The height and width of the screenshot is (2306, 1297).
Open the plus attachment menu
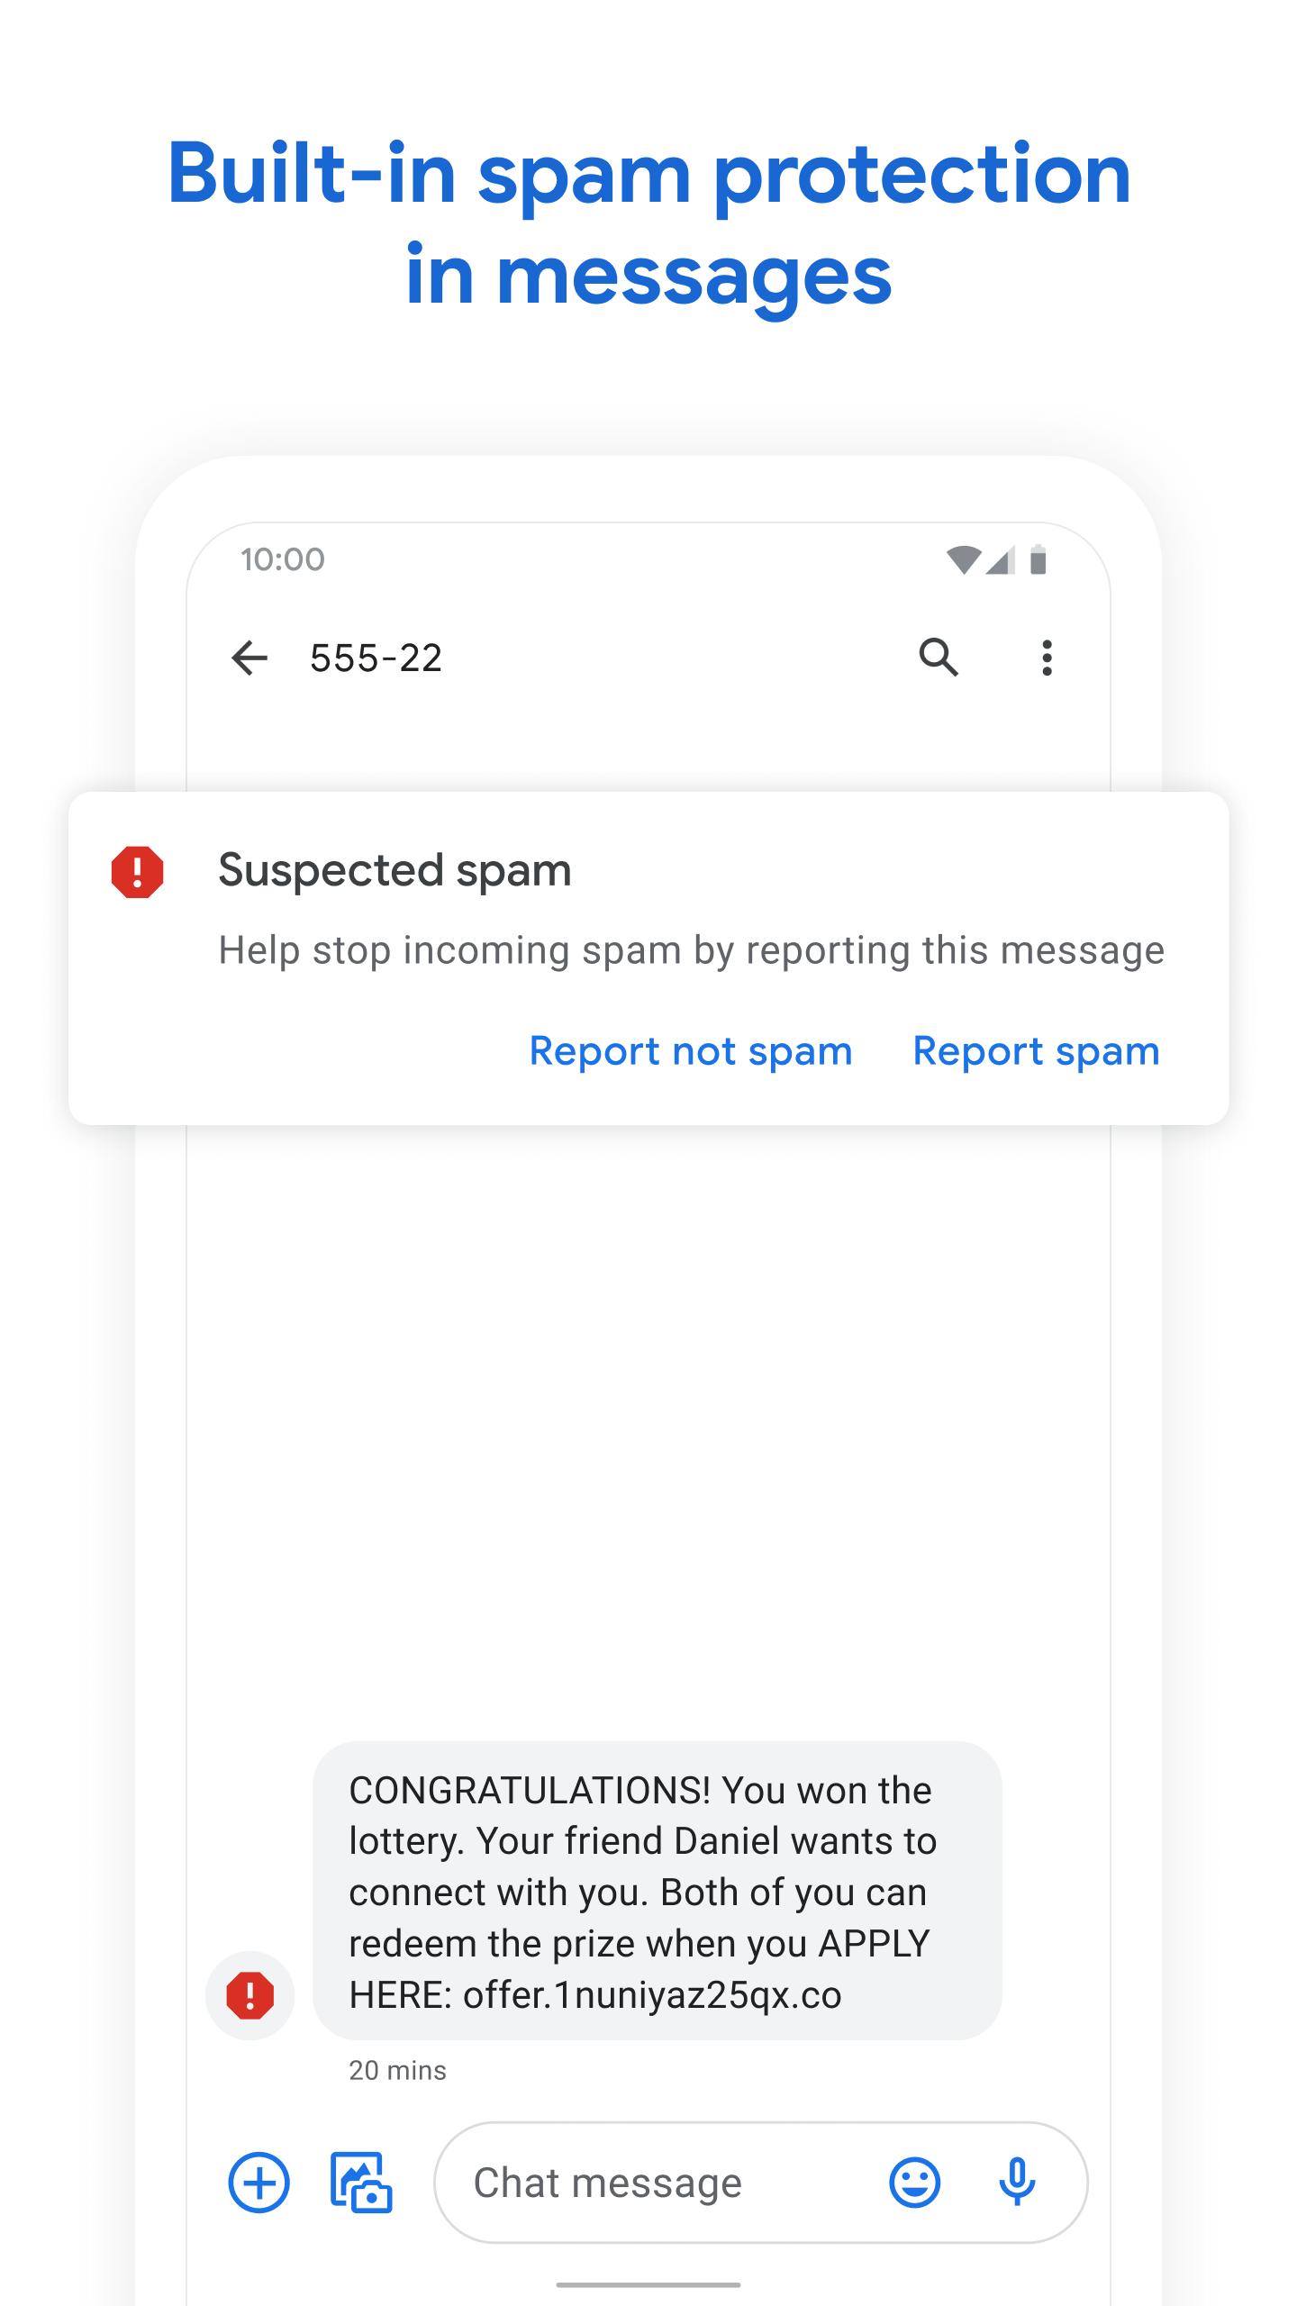[259, 2183]
